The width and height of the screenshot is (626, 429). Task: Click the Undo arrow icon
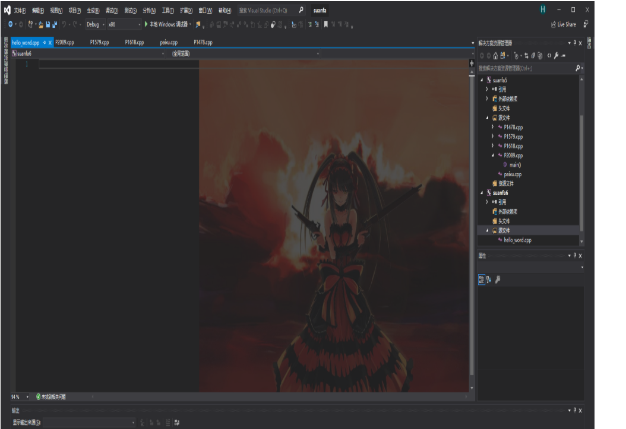[64, 25]
